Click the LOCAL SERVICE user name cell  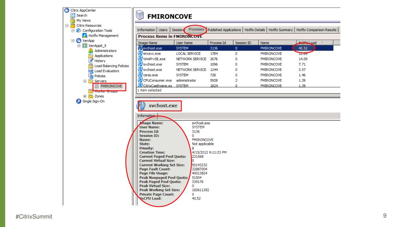tap(188, 54)
